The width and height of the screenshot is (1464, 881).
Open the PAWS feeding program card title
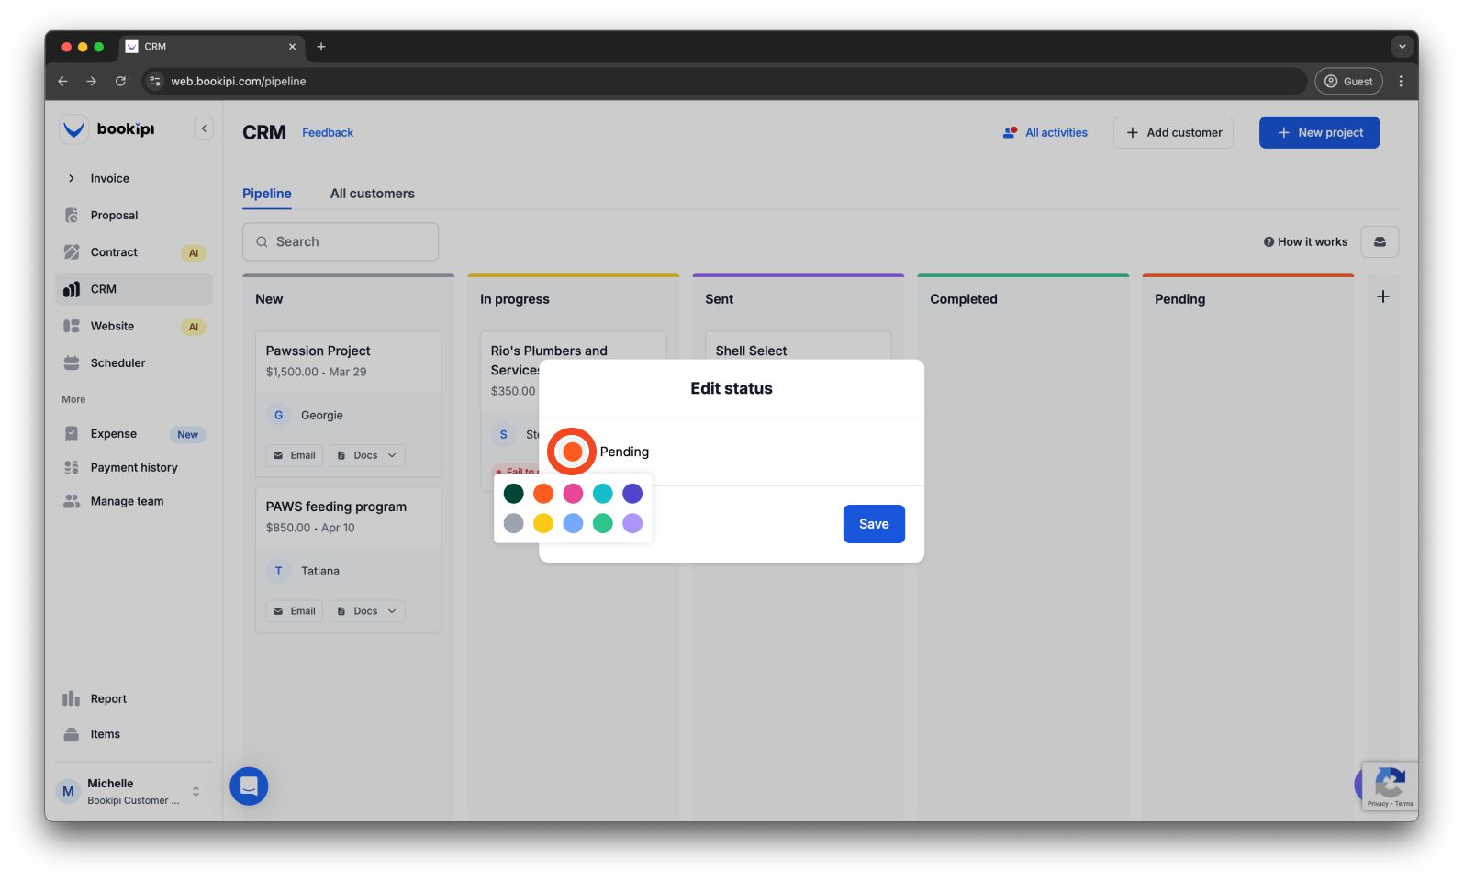336,507
